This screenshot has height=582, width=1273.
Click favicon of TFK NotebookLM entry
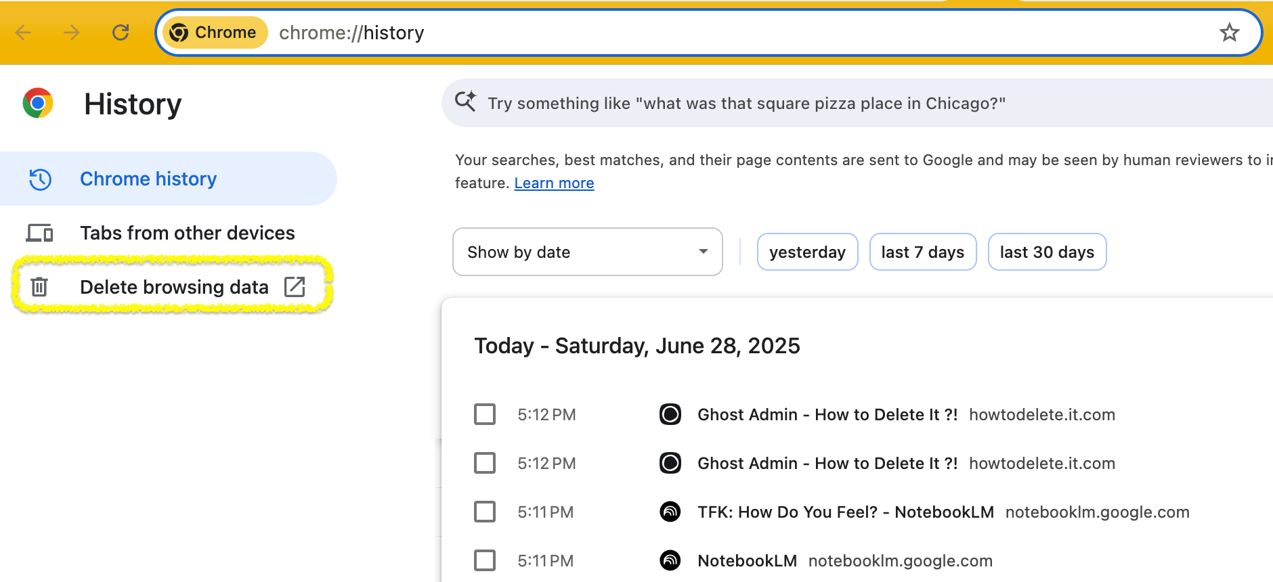tap(670, 512)
